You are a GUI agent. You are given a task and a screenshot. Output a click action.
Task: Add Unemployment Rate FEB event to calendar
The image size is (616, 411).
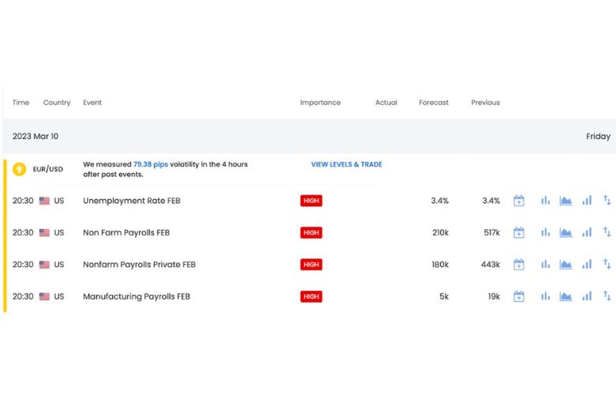coord(519,201)
